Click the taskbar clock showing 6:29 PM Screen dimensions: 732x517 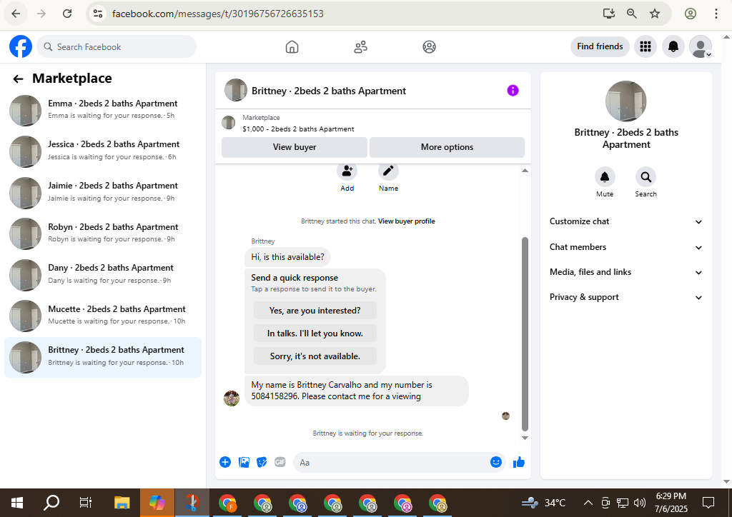(x=671, y=502)
